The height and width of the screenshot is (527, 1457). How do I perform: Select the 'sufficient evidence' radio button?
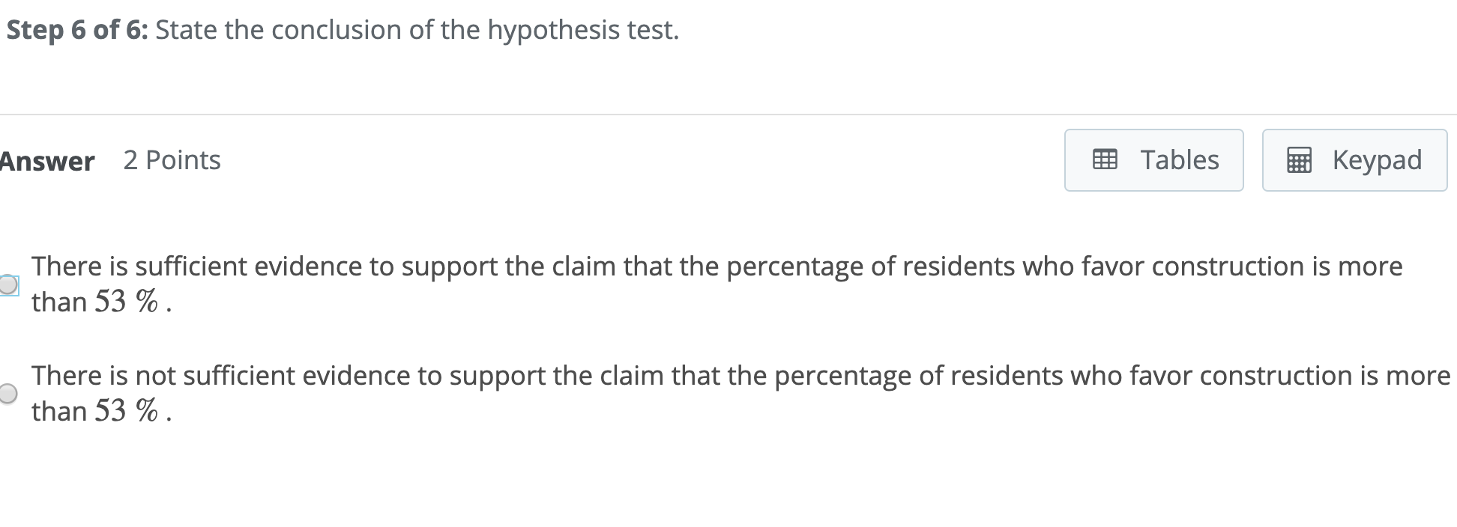(7, 284)
